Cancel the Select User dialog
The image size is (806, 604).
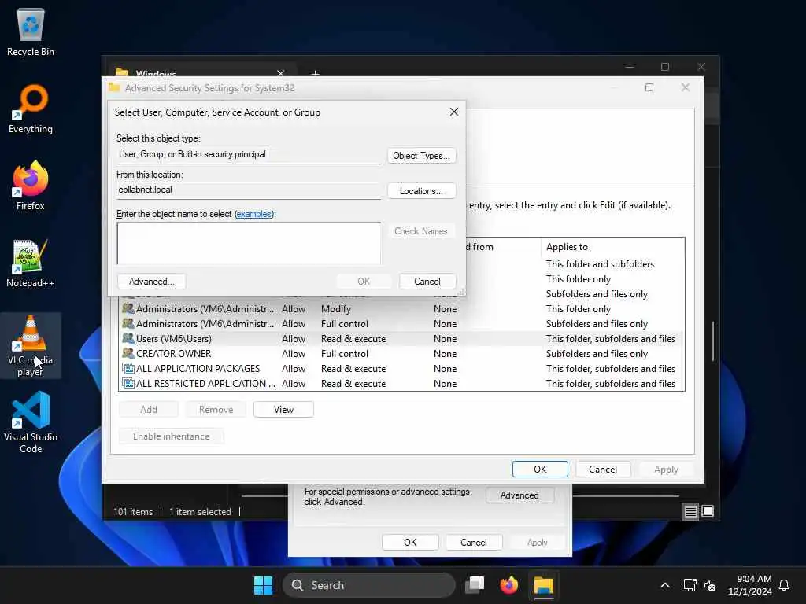point(427,282)
